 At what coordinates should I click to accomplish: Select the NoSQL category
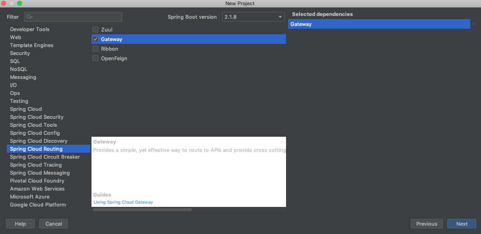pyautogui.click(x=18, y=69)
